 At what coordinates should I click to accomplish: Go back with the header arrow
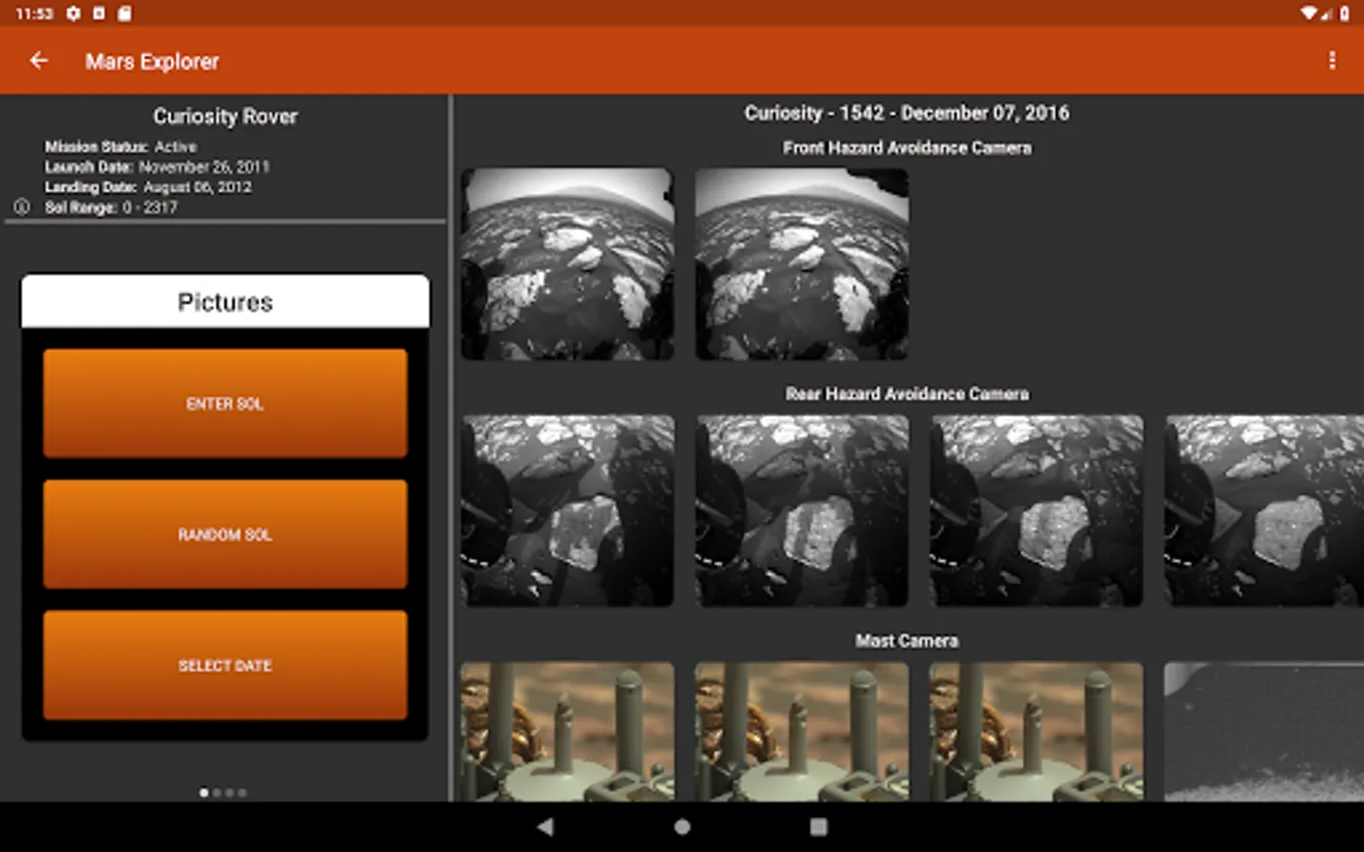[x=39, y=61]
